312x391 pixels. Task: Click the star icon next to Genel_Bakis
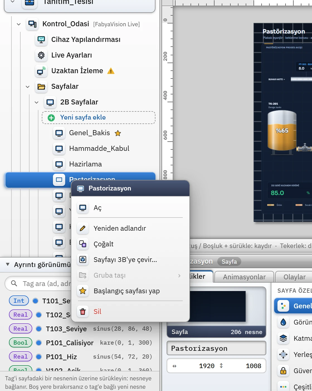[118, 133]
